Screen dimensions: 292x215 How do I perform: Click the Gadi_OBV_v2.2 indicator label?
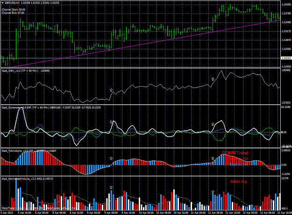(x=26, y=71)
